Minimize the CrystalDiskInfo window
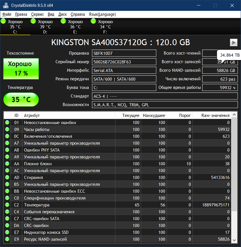Screen dimensions: 241x247 pyautogui.click(x=199, y=5)
